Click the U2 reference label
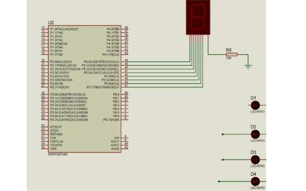The width and height of the screenshot is (306, 191). click(51, 23)
